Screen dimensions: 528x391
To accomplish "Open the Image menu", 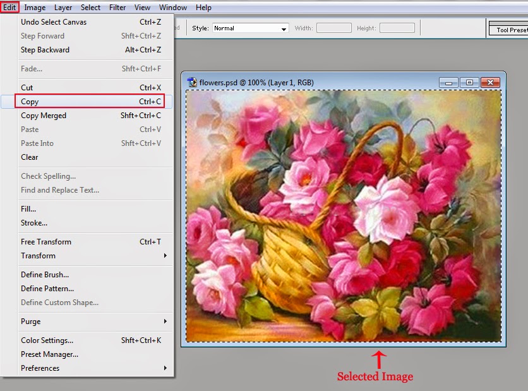I will tap(35, 8).
